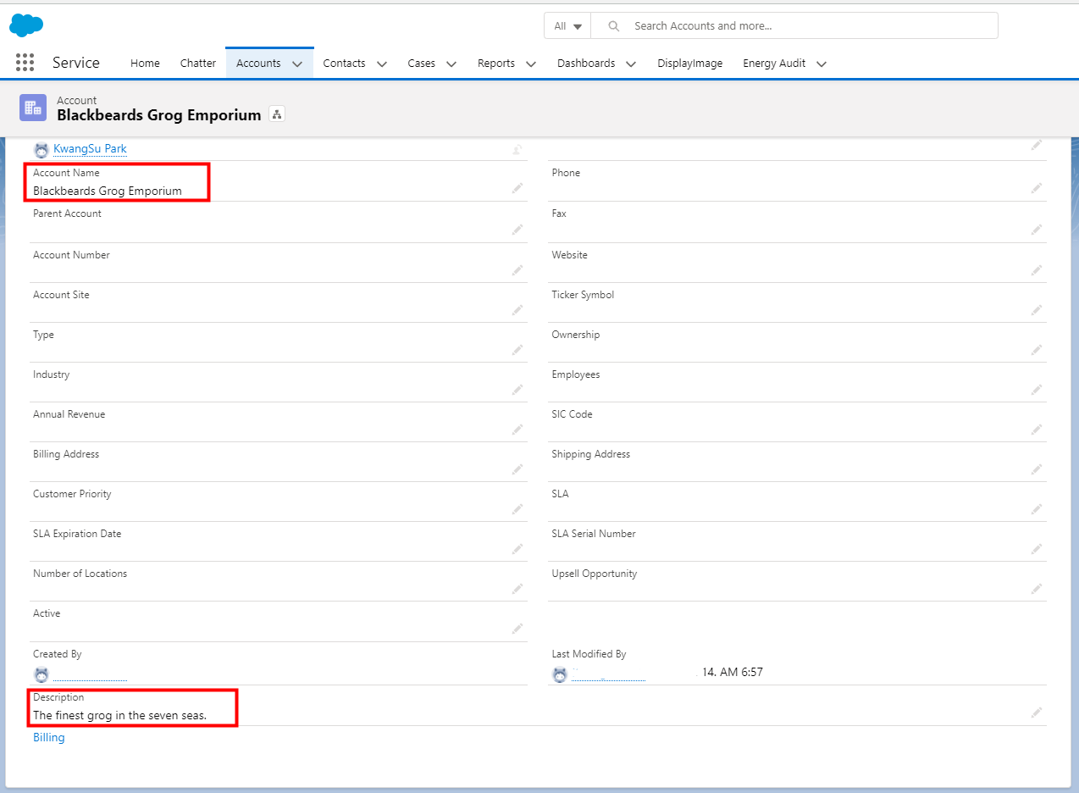Edit the Website pencil icon

pyautogui.click(x=1036, y=270)
